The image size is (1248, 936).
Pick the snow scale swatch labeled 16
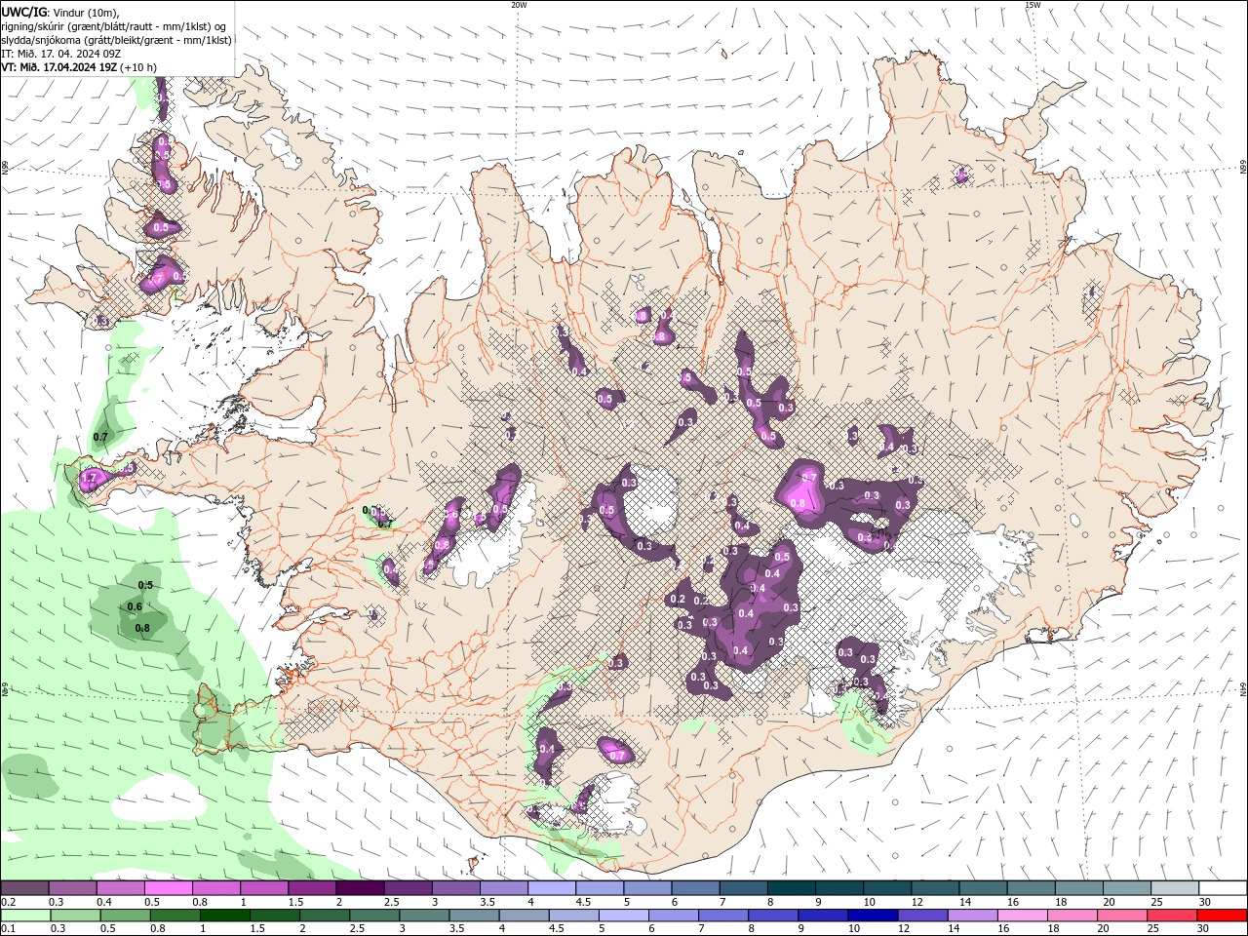(x=1031, y=888)
